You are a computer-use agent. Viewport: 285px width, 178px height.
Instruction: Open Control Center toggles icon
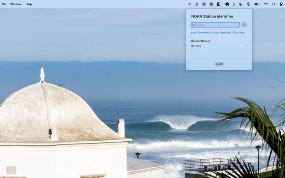[x=281, y=4]
